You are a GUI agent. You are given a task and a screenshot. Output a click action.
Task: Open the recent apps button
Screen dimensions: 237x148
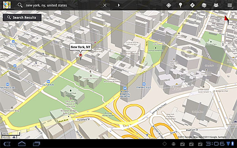(x=36, y=144)
